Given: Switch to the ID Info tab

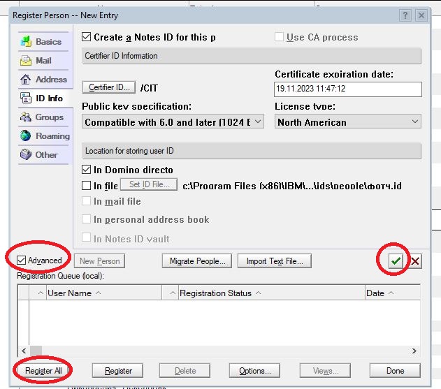Looking at the screenshot, I should [x=45, y=98].
